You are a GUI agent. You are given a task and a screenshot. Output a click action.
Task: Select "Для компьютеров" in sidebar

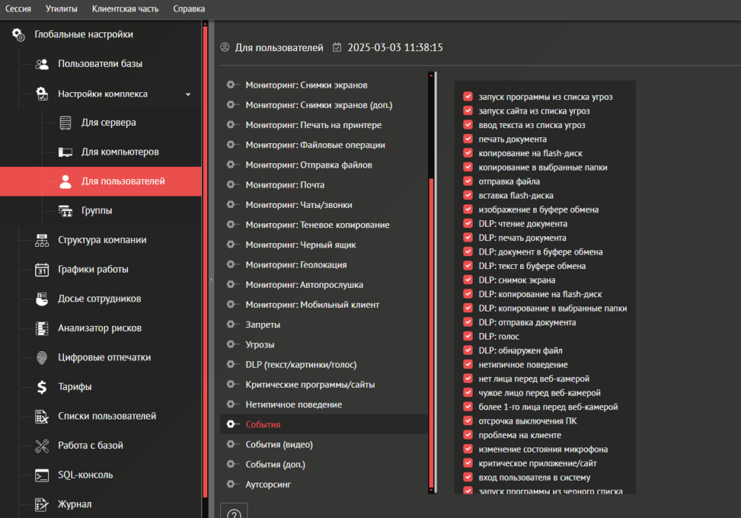click(119, 152)
